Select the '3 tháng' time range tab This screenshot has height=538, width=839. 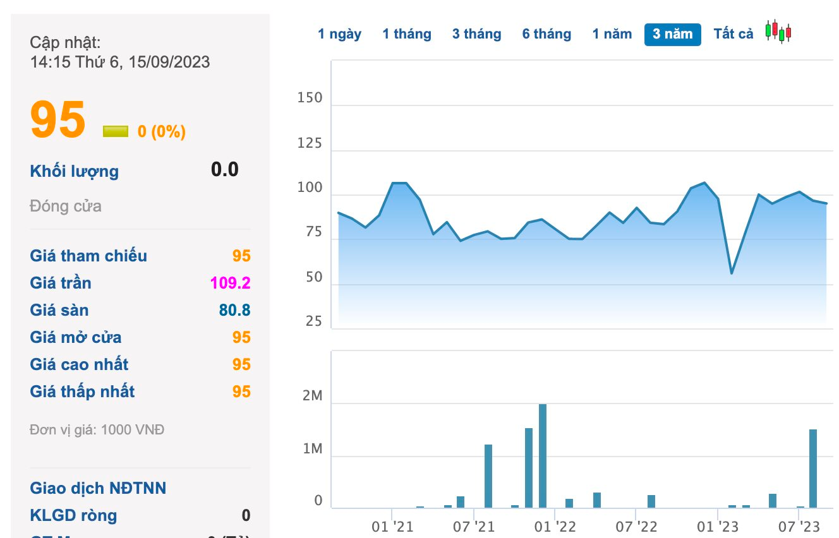(x=477, y=34)
